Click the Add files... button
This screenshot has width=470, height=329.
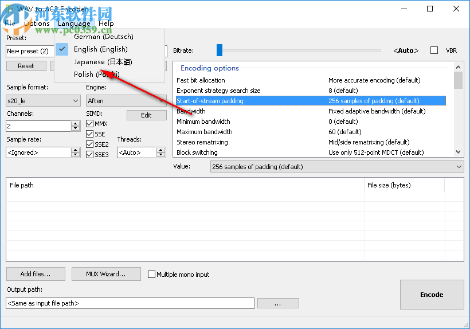pos(36,274)
